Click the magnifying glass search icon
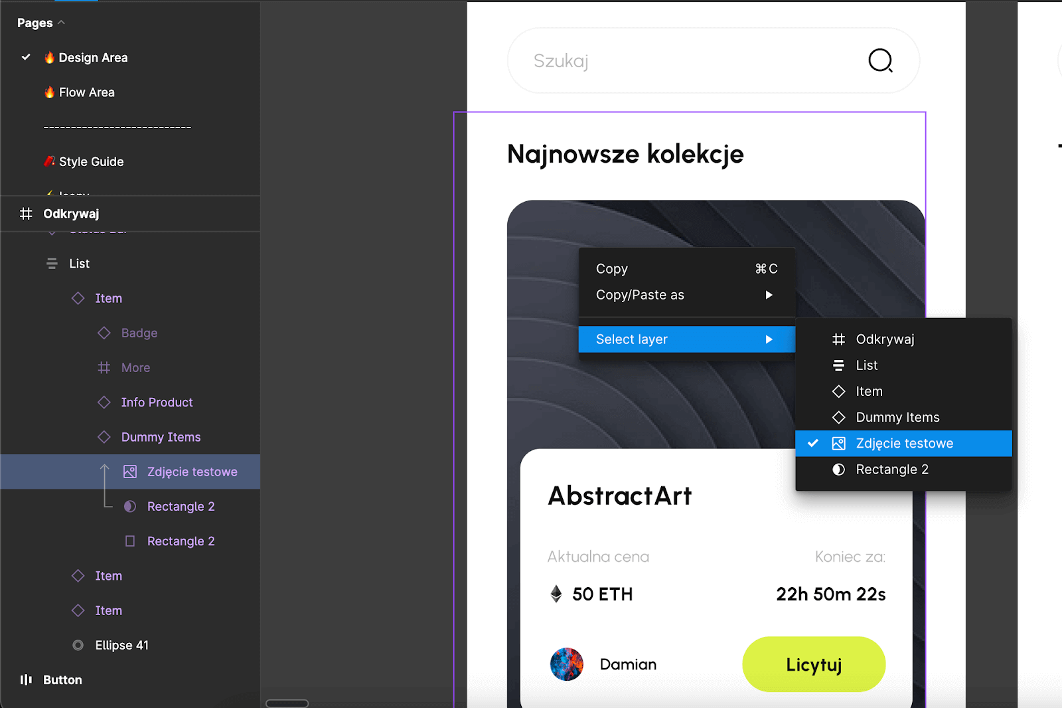 click(x=880, y=60)
